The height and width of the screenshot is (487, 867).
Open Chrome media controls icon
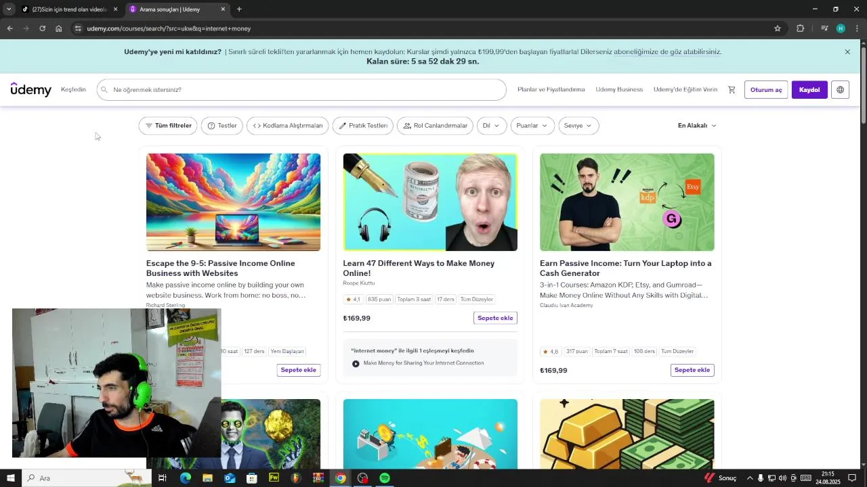(824, 28)
